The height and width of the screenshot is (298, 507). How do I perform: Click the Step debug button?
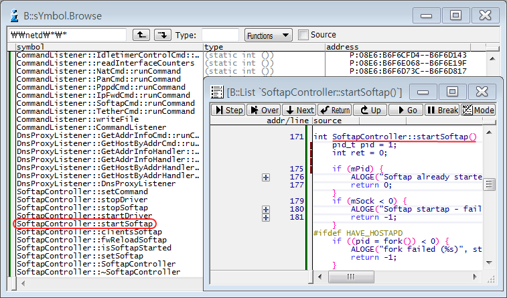click(228, 110)
